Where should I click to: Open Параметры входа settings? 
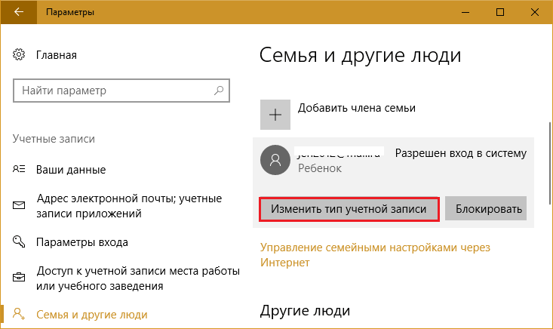pyautogui.click(x=82, y=242)
